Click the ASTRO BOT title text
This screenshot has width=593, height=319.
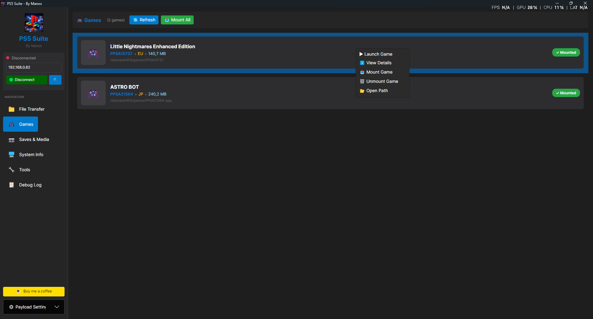pyautogui.click(x=124, y=87)
